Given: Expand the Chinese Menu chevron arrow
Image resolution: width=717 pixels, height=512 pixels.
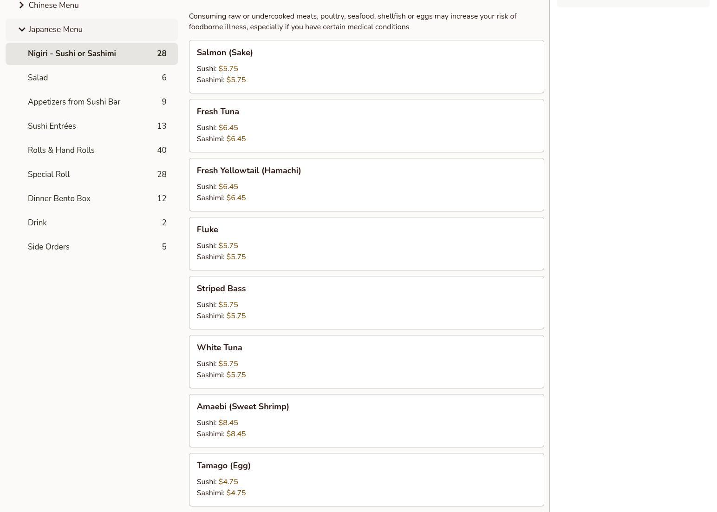Looking at the screenshot, I should (x=21, y=5).
